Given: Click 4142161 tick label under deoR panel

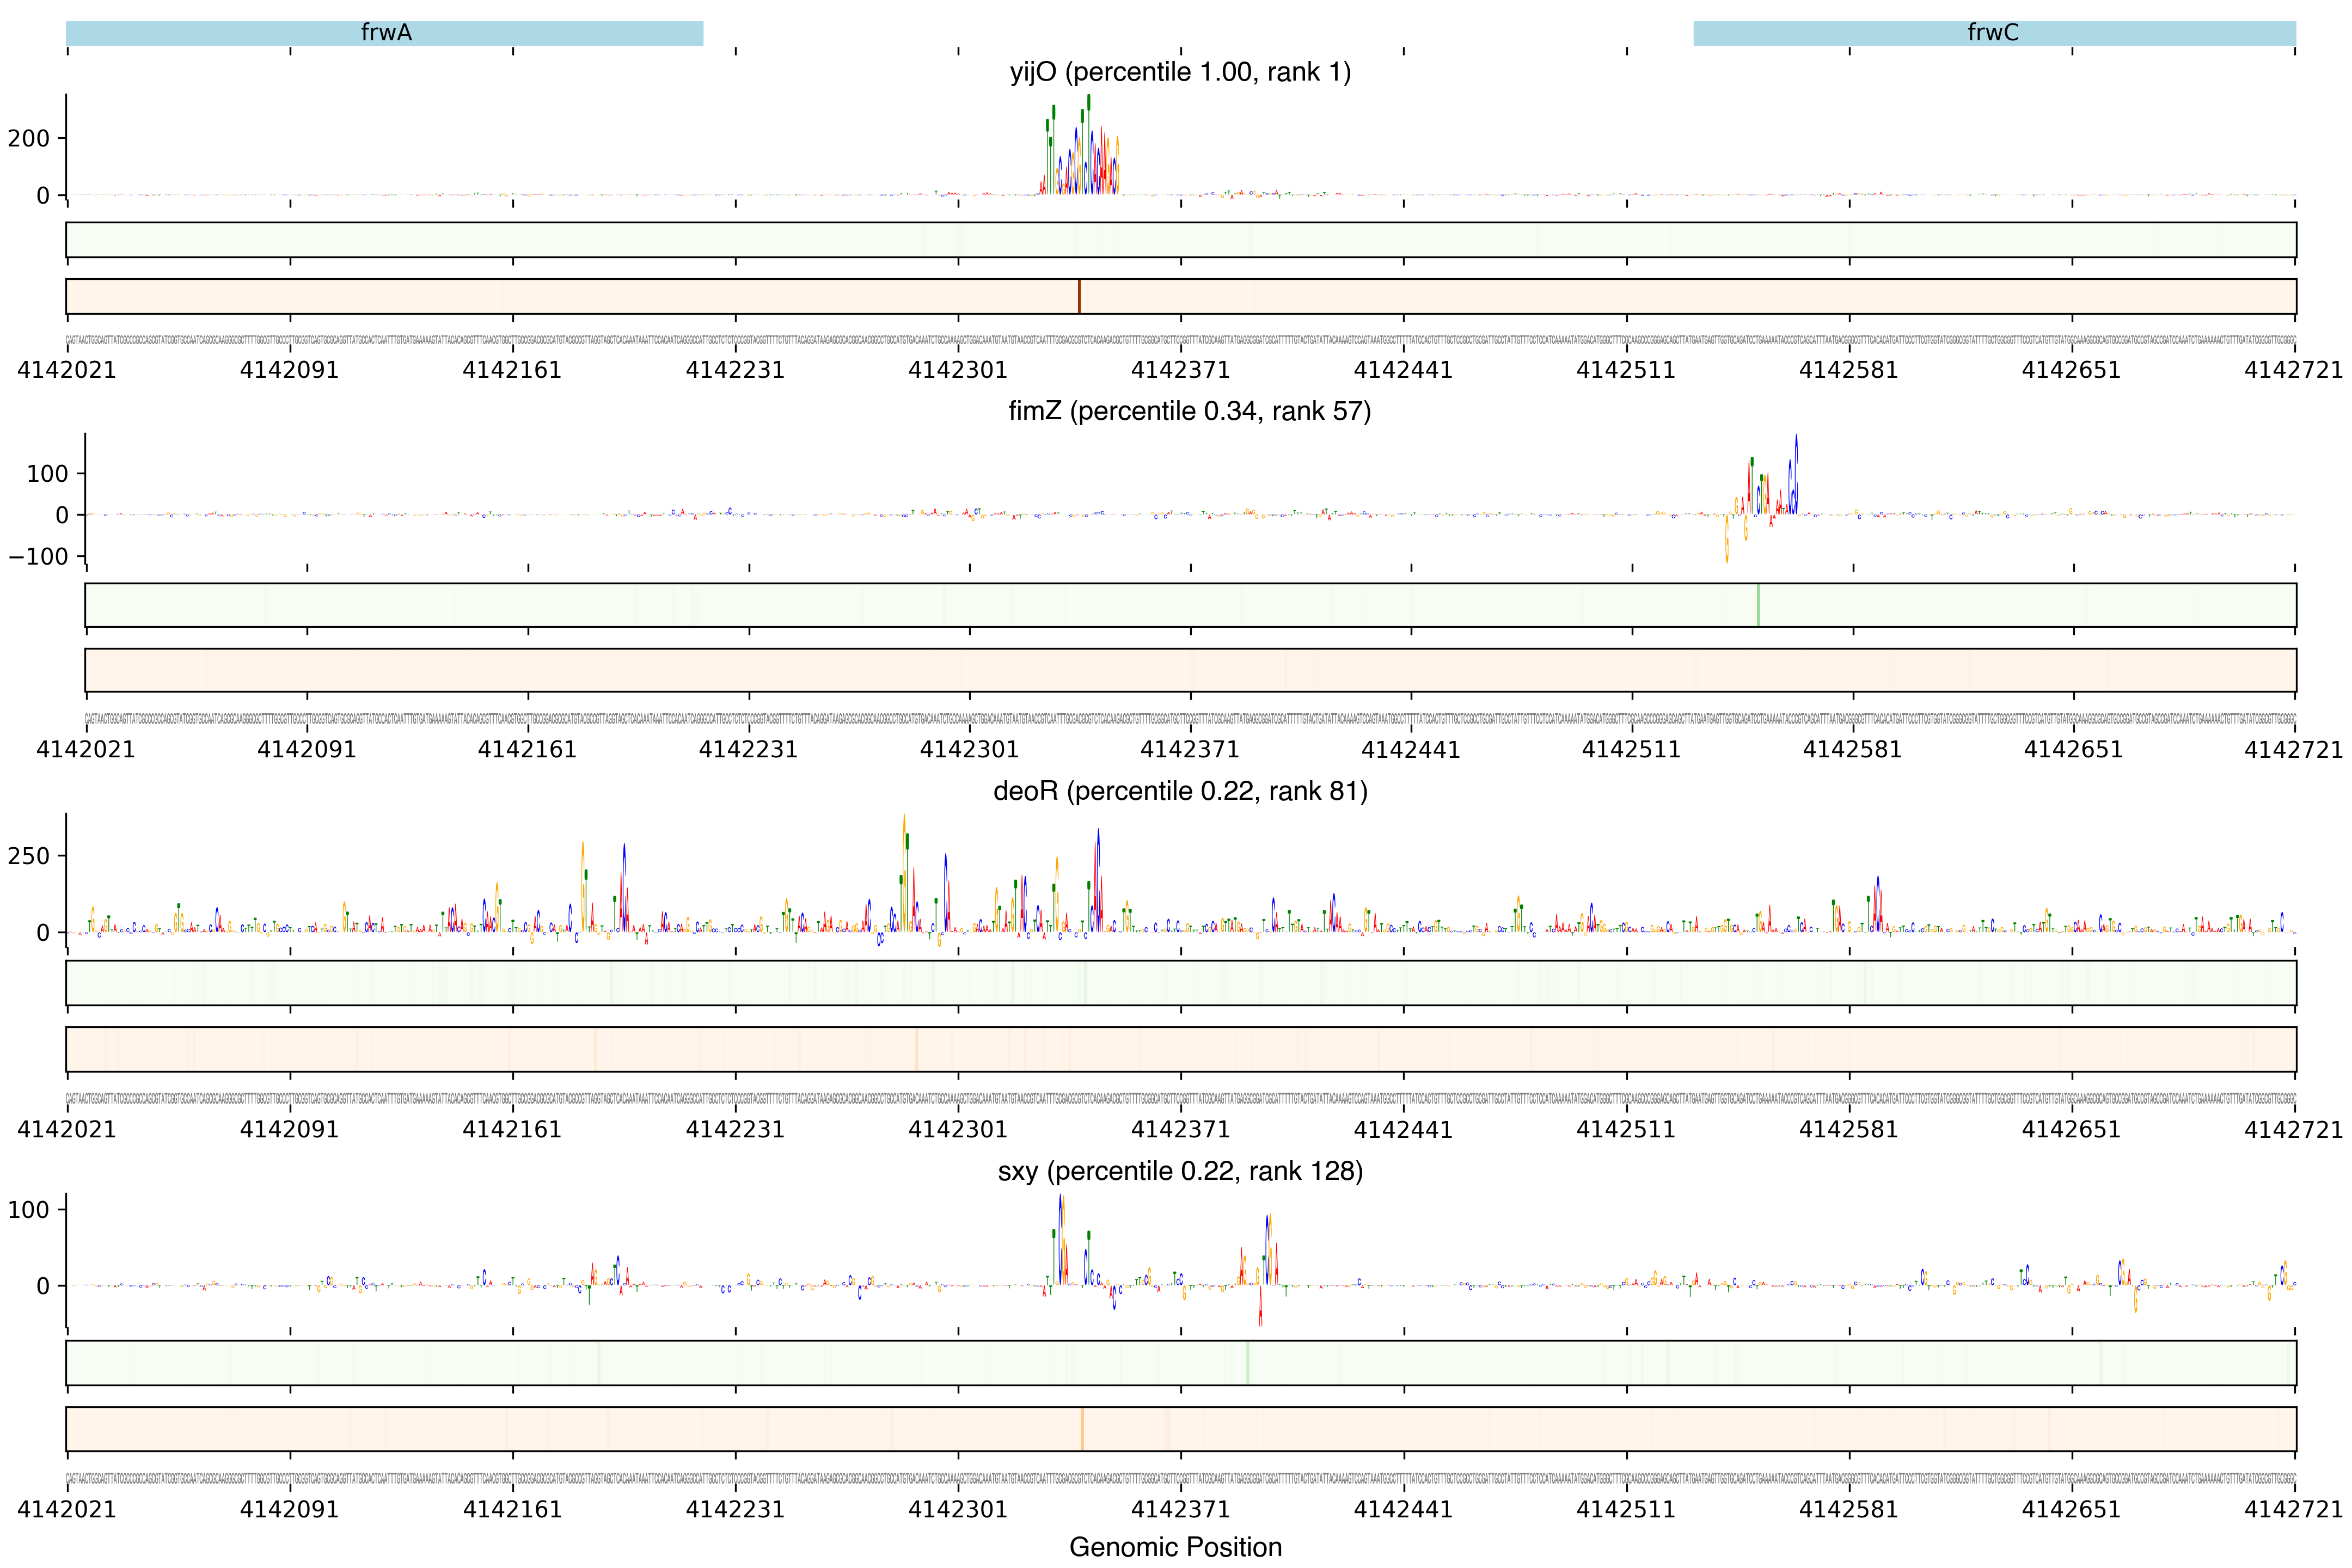Looking at the screenshot, I should pyautogui.click(x=512, y=1129).
